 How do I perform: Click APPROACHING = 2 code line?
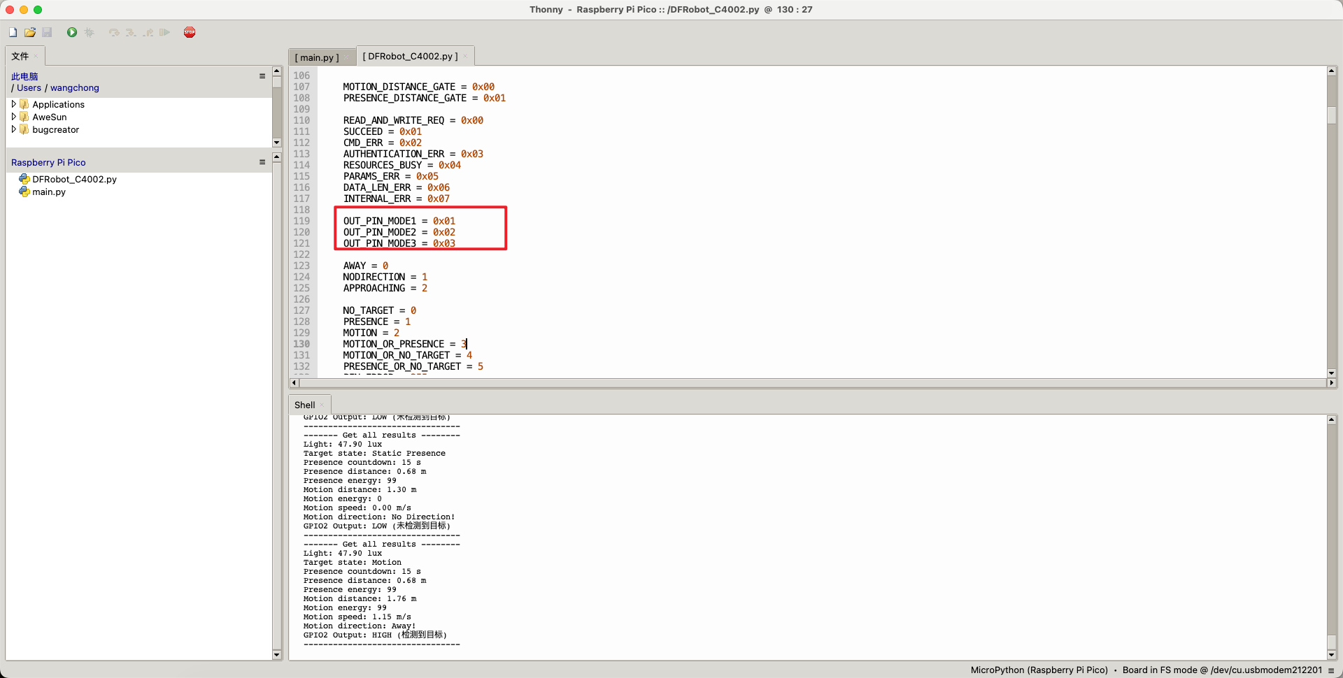385,288
